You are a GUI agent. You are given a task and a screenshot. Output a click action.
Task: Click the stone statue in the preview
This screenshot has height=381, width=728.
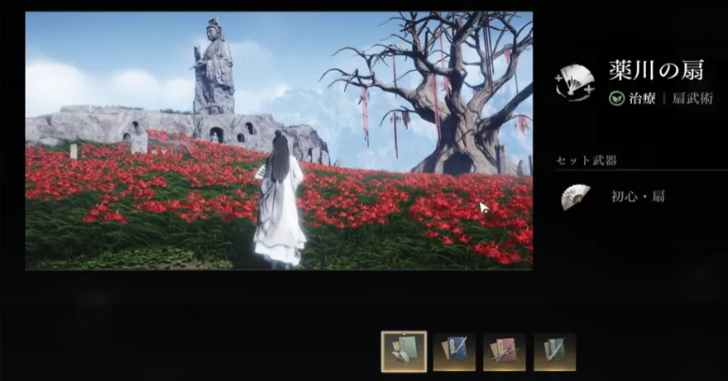(x=213, y=66)
